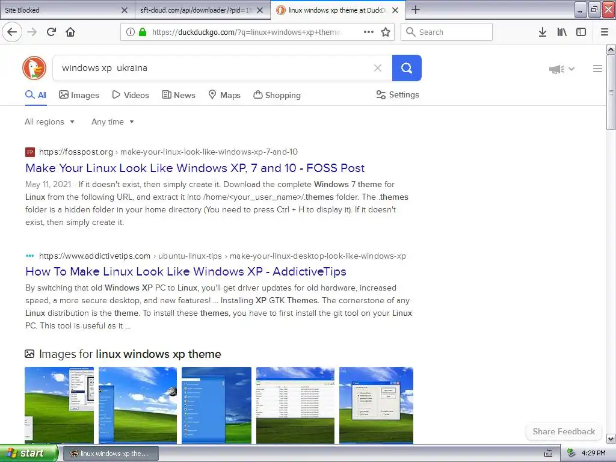Open first XP wallpaper thumbnail with dialog
Screen dimensions: 616x462
tap(60, 405)
